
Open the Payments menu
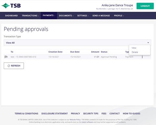49,15
